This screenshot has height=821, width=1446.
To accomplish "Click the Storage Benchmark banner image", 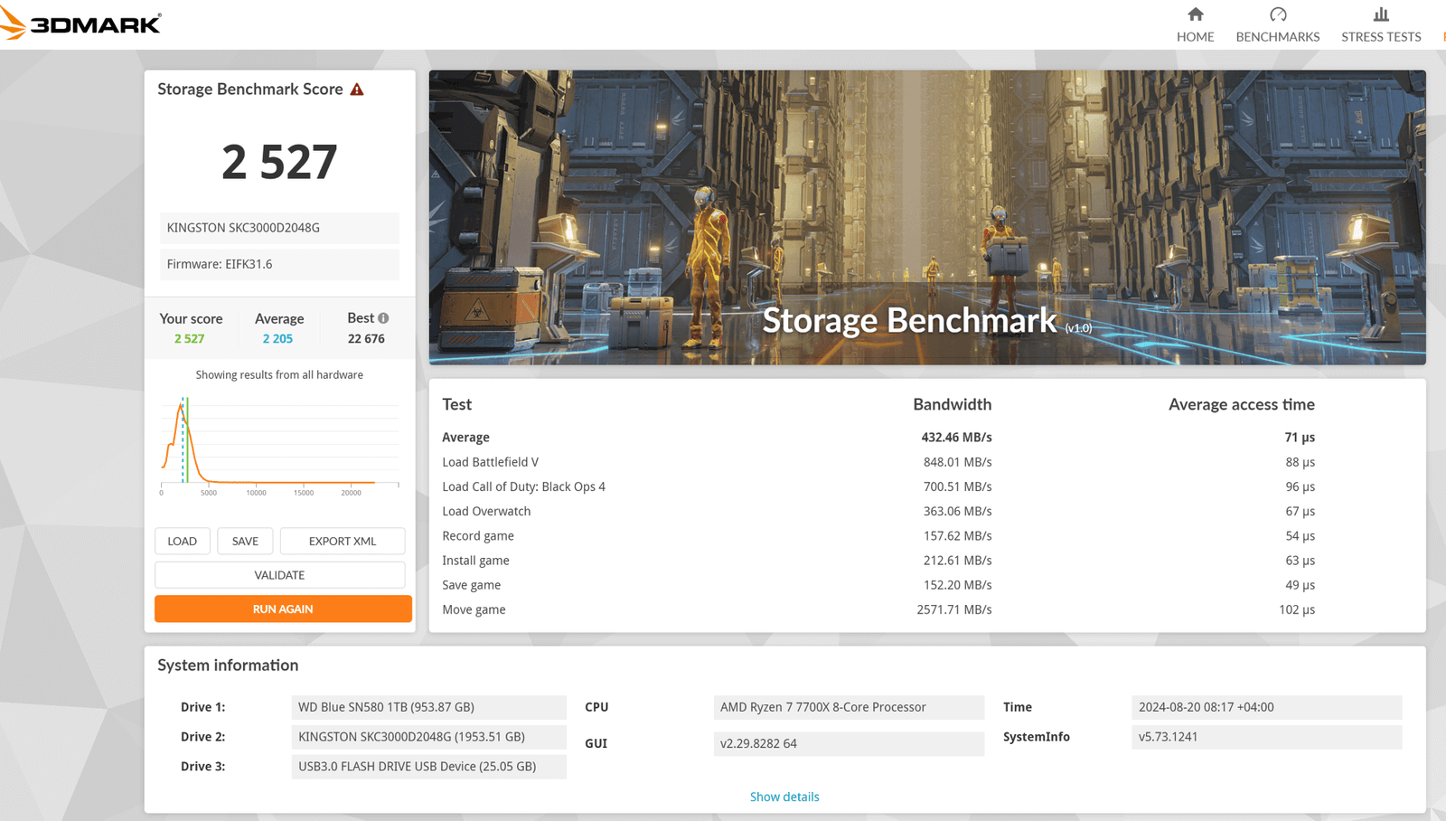I will [x=926, y=217].
